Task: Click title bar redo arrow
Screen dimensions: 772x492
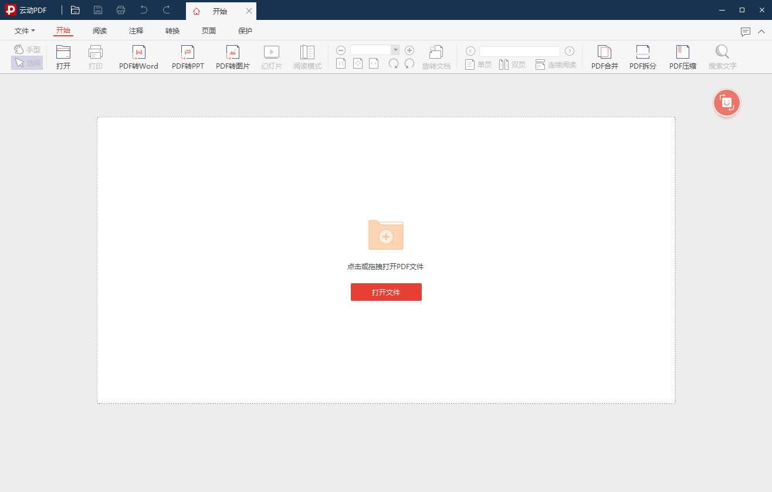Action: point(167,10)
